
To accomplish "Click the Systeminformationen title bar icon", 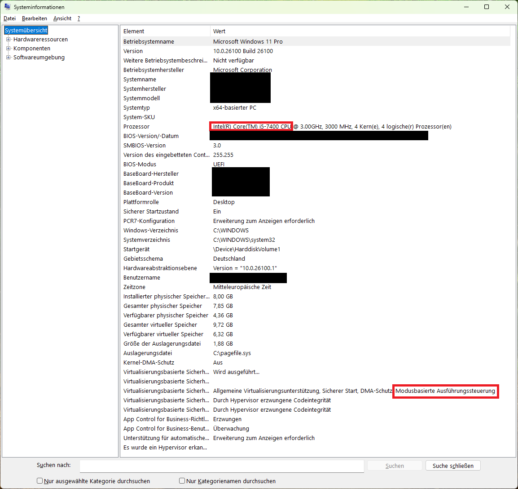I will pyautogui.click(x=7, y=7).
